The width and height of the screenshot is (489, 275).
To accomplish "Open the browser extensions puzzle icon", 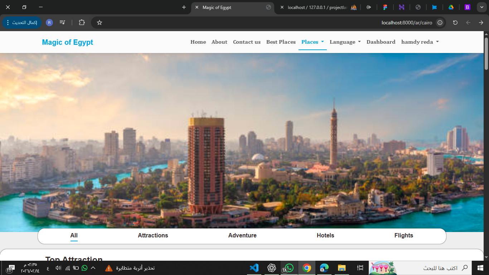I will (82, 23).
